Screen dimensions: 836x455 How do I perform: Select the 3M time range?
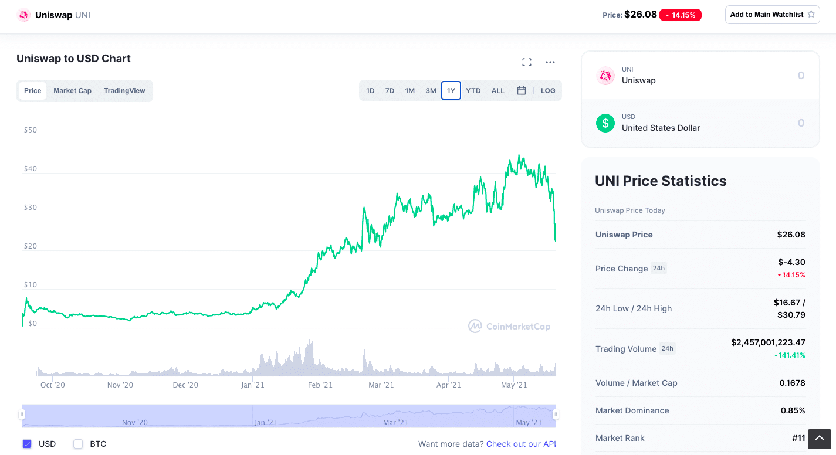[x=431, y=91]
